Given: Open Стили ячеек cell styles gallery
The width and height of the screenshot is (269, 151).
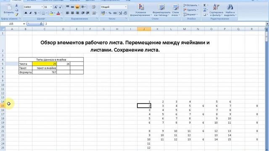Looking at the screenshot, I should tap(175, 10).
